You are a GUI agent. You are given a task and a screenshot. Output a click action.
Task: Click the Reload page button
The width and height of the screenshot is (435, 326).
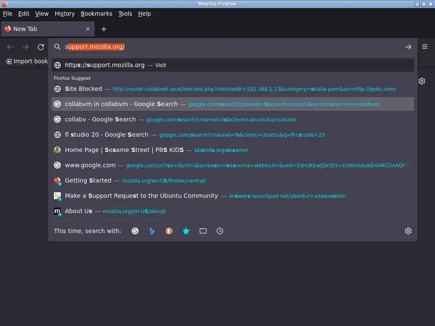[x=41, y=47]
